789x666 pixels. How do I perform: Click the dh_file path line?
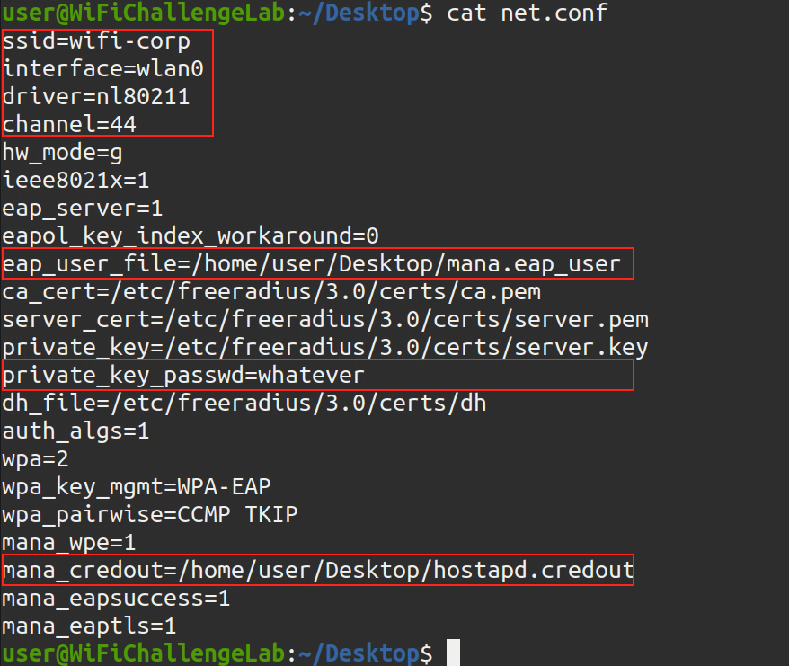coord(244,403)
